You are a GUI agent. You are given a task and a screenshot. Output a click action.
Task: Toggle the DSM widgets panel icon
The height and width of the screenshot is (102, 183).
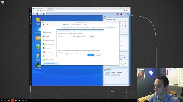[x=128, y=14]
